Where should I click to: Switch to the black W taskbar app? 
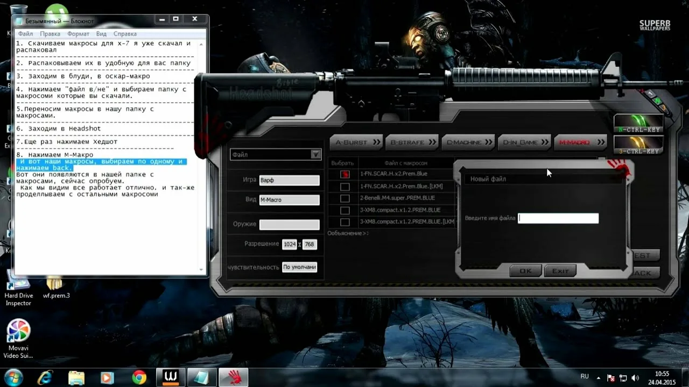pyautogui.click(x=171, y=378)
